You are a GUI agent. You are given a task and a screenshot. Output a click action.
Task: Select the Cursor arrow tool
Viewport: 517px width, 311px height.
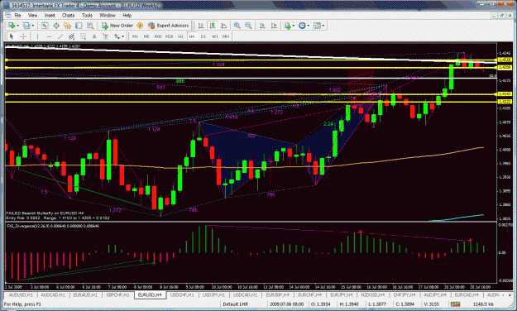click(x=12, y=36)
